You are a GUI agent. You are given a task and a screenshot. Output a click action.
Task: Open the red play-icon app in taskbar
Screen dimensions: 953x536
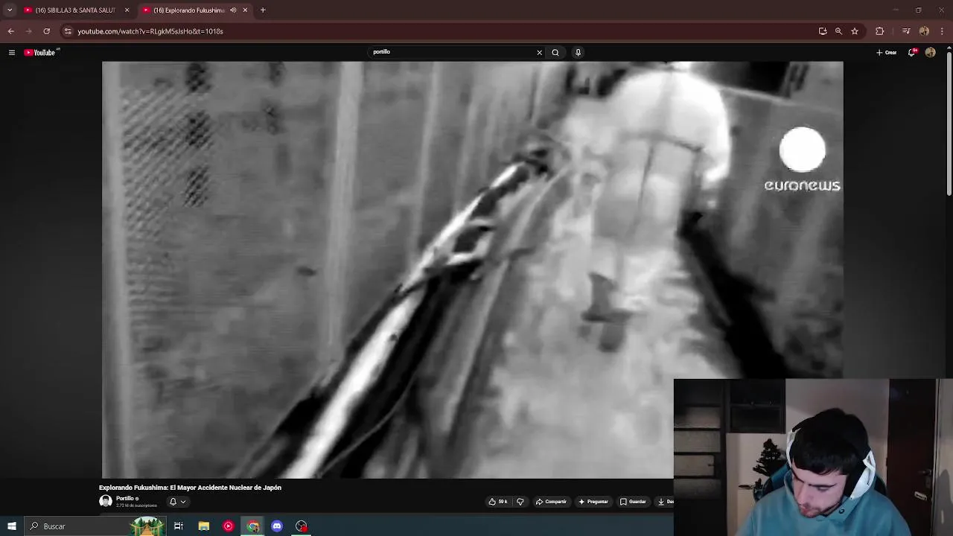(x=228, y=526)
